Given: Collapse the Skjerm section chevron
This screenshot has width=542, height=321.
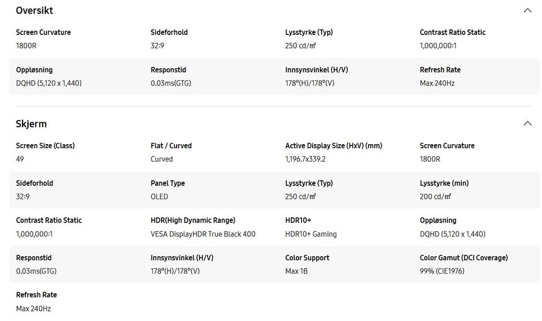Looking at the screenshot, I should coord(527,123).
